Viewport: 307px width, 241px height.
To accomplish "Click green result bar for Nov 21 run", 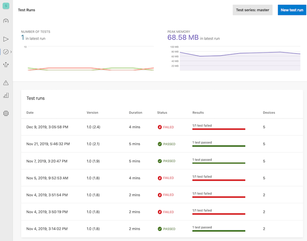I will (218, 146).
